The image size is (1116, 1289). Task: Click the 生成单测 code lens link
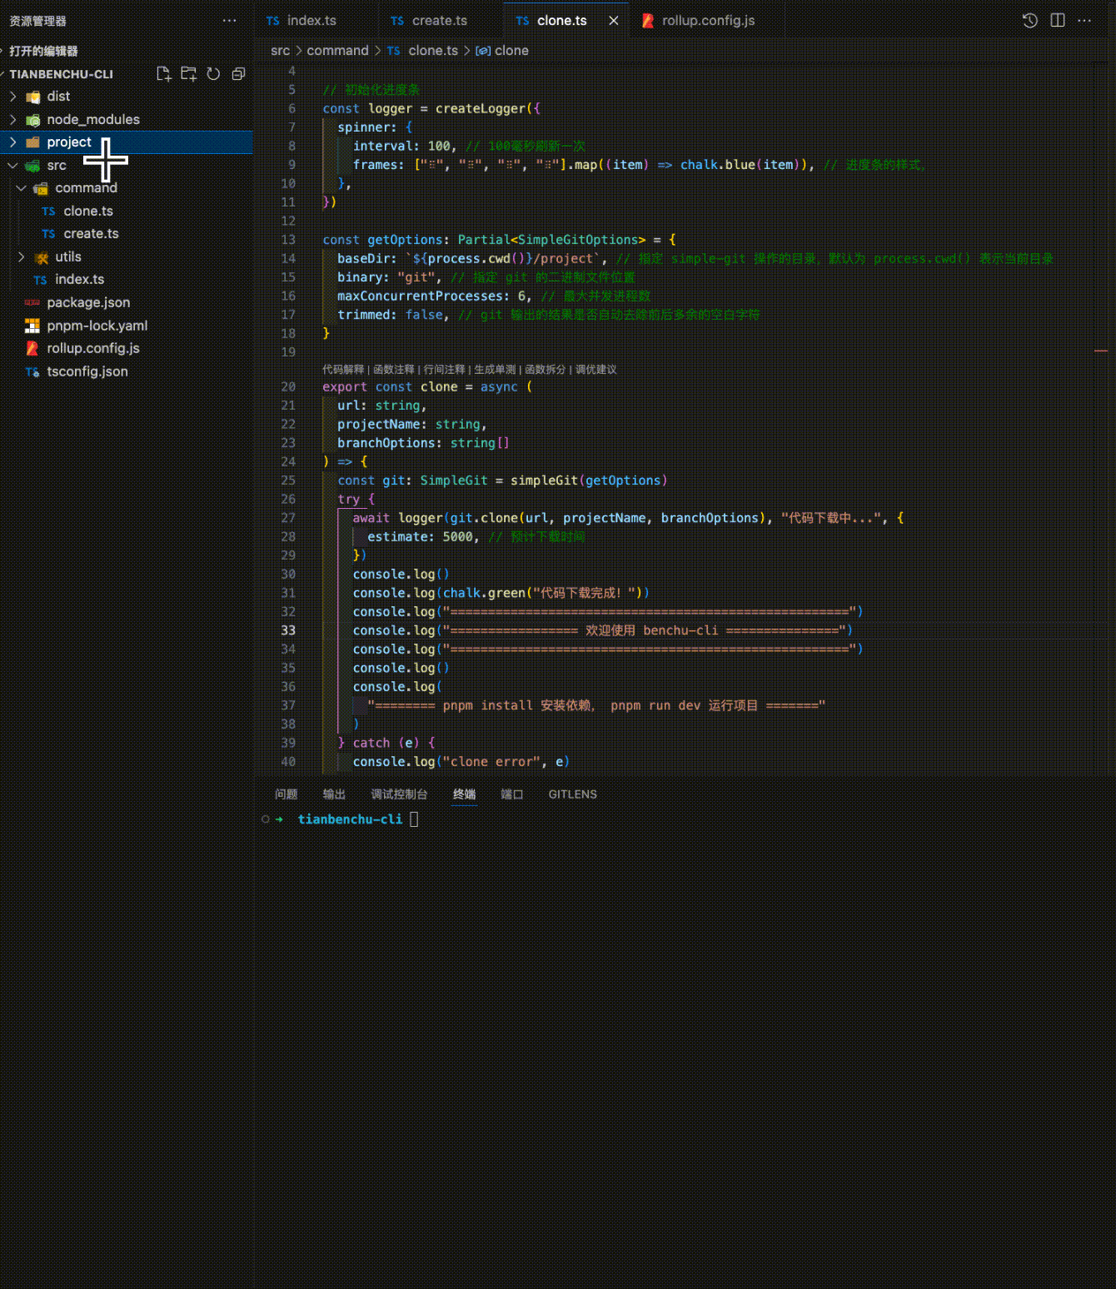click(495, 370)
